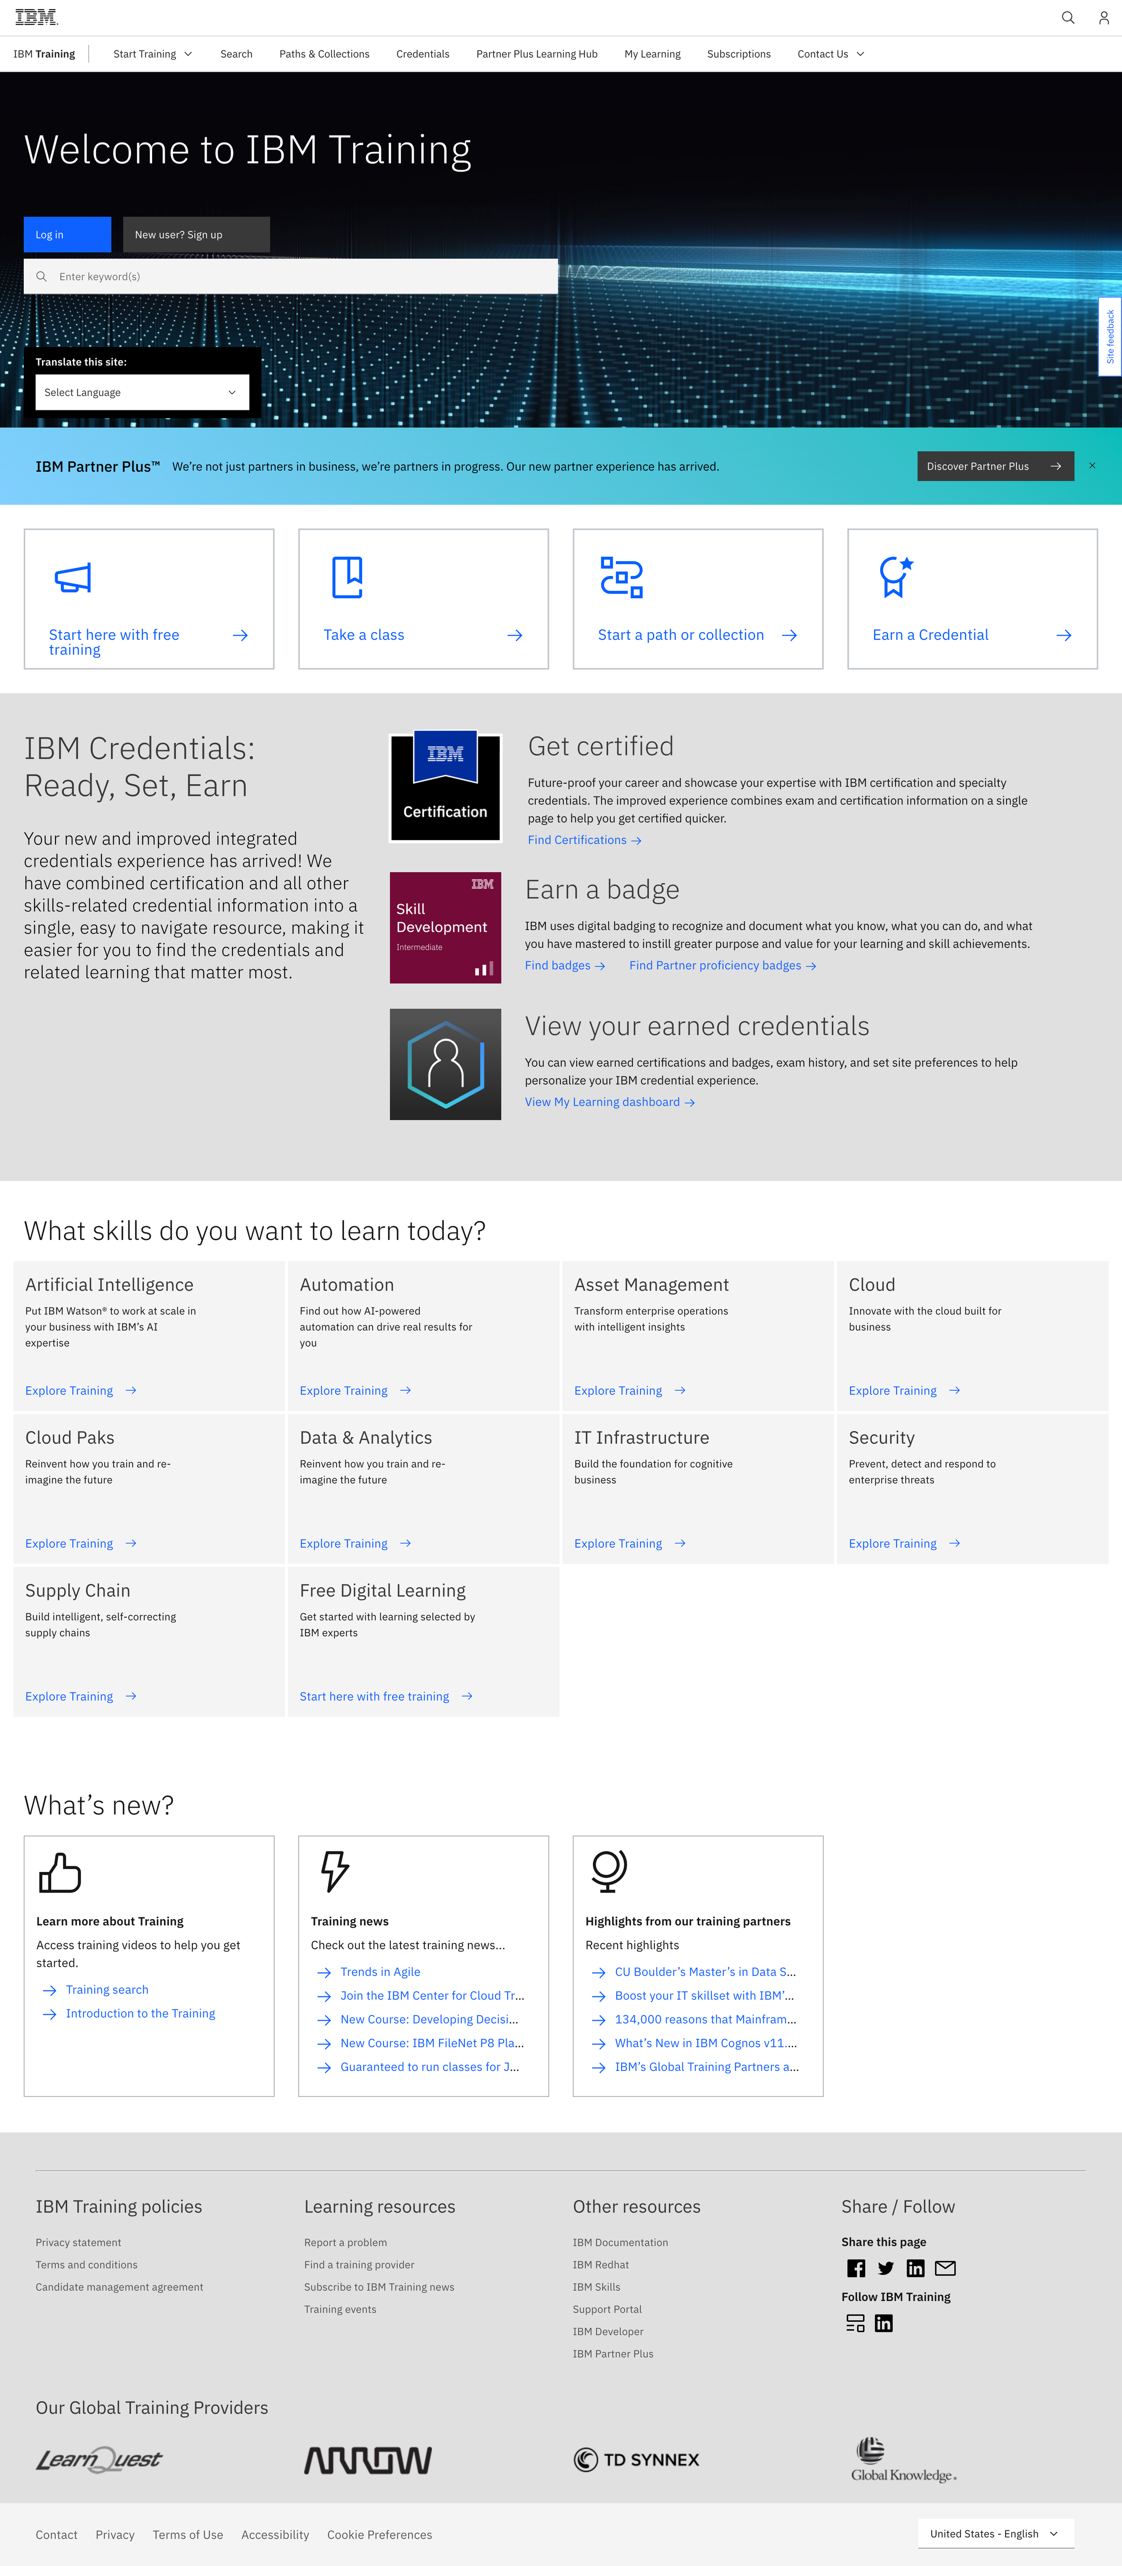Screen dimensions: 1122x2566
Task: Open the Search nav item
Action: (x=236, y=54)
